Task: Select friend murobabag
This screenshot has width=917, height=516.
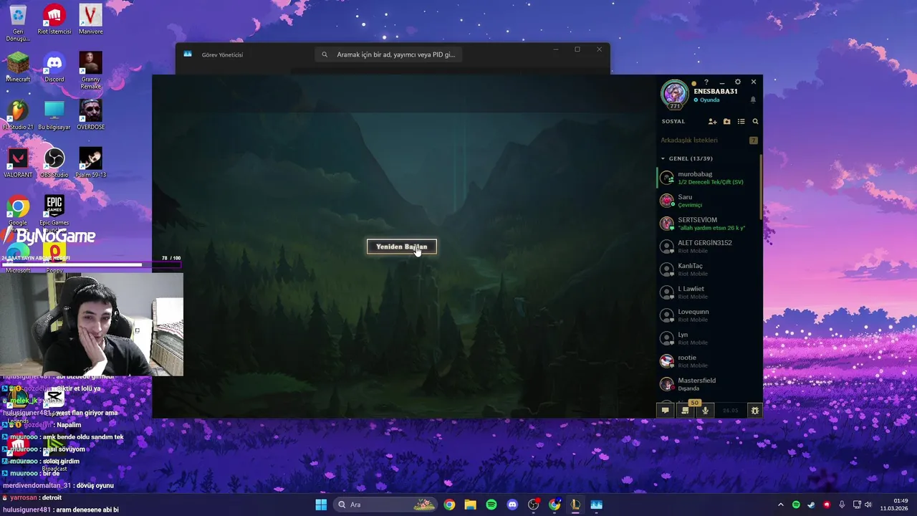Action: (x=709, y=178)
